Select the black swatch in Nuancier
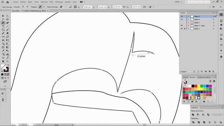The height and width of the screenshot is (126, 224). 193,86
